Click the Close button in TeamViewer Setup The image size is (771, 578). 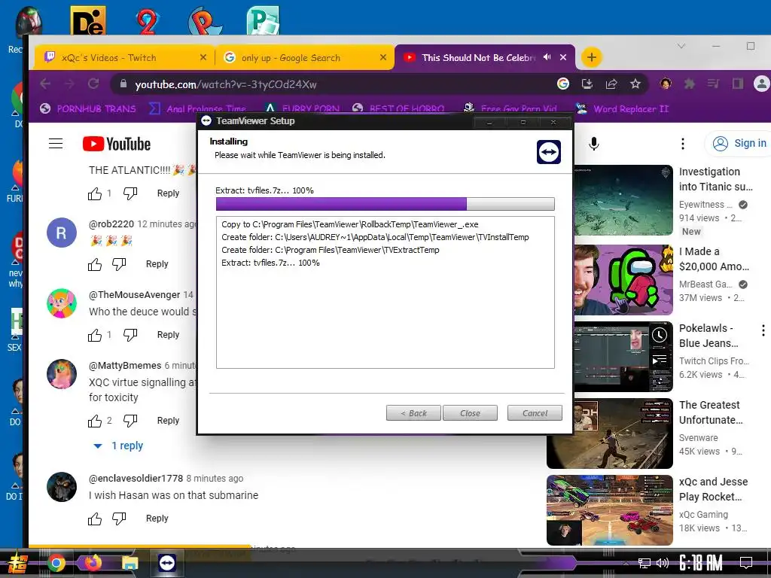(x=470, y=413)
